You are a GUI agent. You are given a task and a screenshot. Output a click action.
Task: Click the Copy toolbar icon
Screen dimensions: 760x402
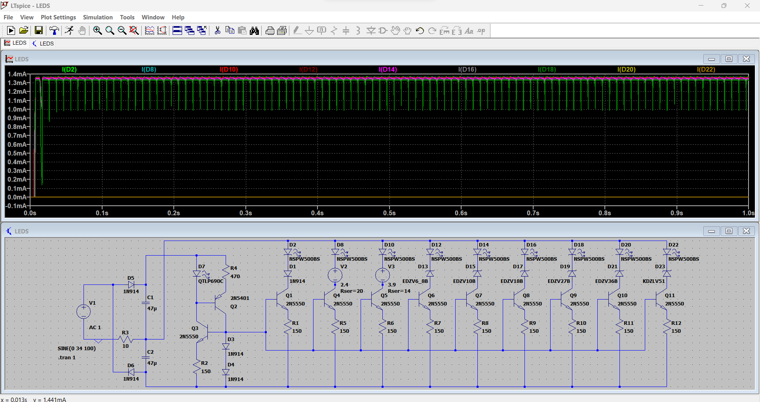[x=230, y=30]
